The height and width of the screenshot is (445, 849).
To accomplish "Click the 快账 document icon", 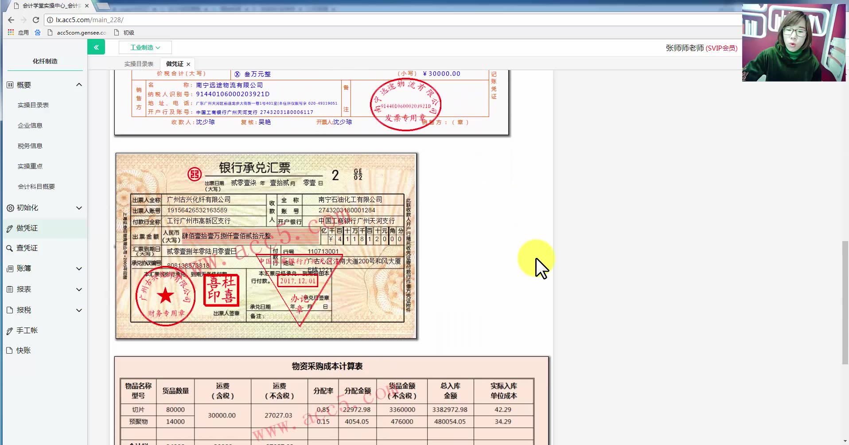I will 10,351.
